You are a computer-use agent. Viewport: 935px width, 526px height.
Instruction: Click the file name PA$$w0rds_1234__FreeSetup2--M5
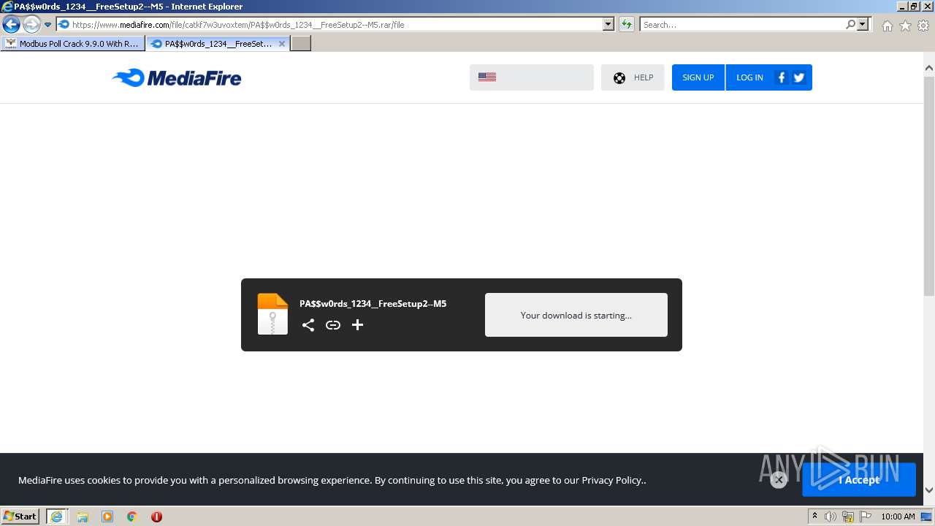(373, 304)
